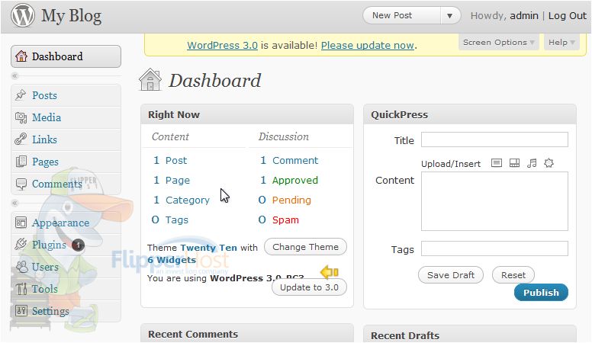Click the Recent Comments widget header
Viewport: 592px width, 343px height.
247,334
